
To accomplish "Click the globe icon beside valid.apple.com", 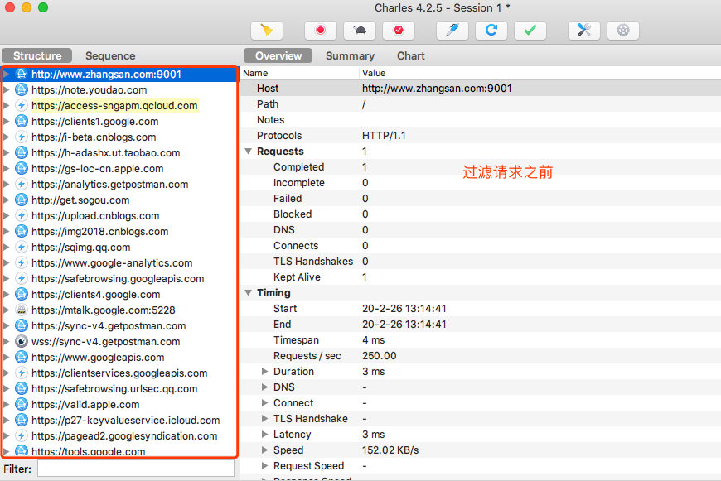I will pyautogui.click(x=22, y=404).
